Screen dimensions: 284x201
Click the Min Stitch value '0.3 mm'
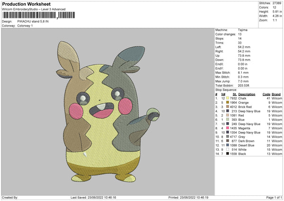243,77
